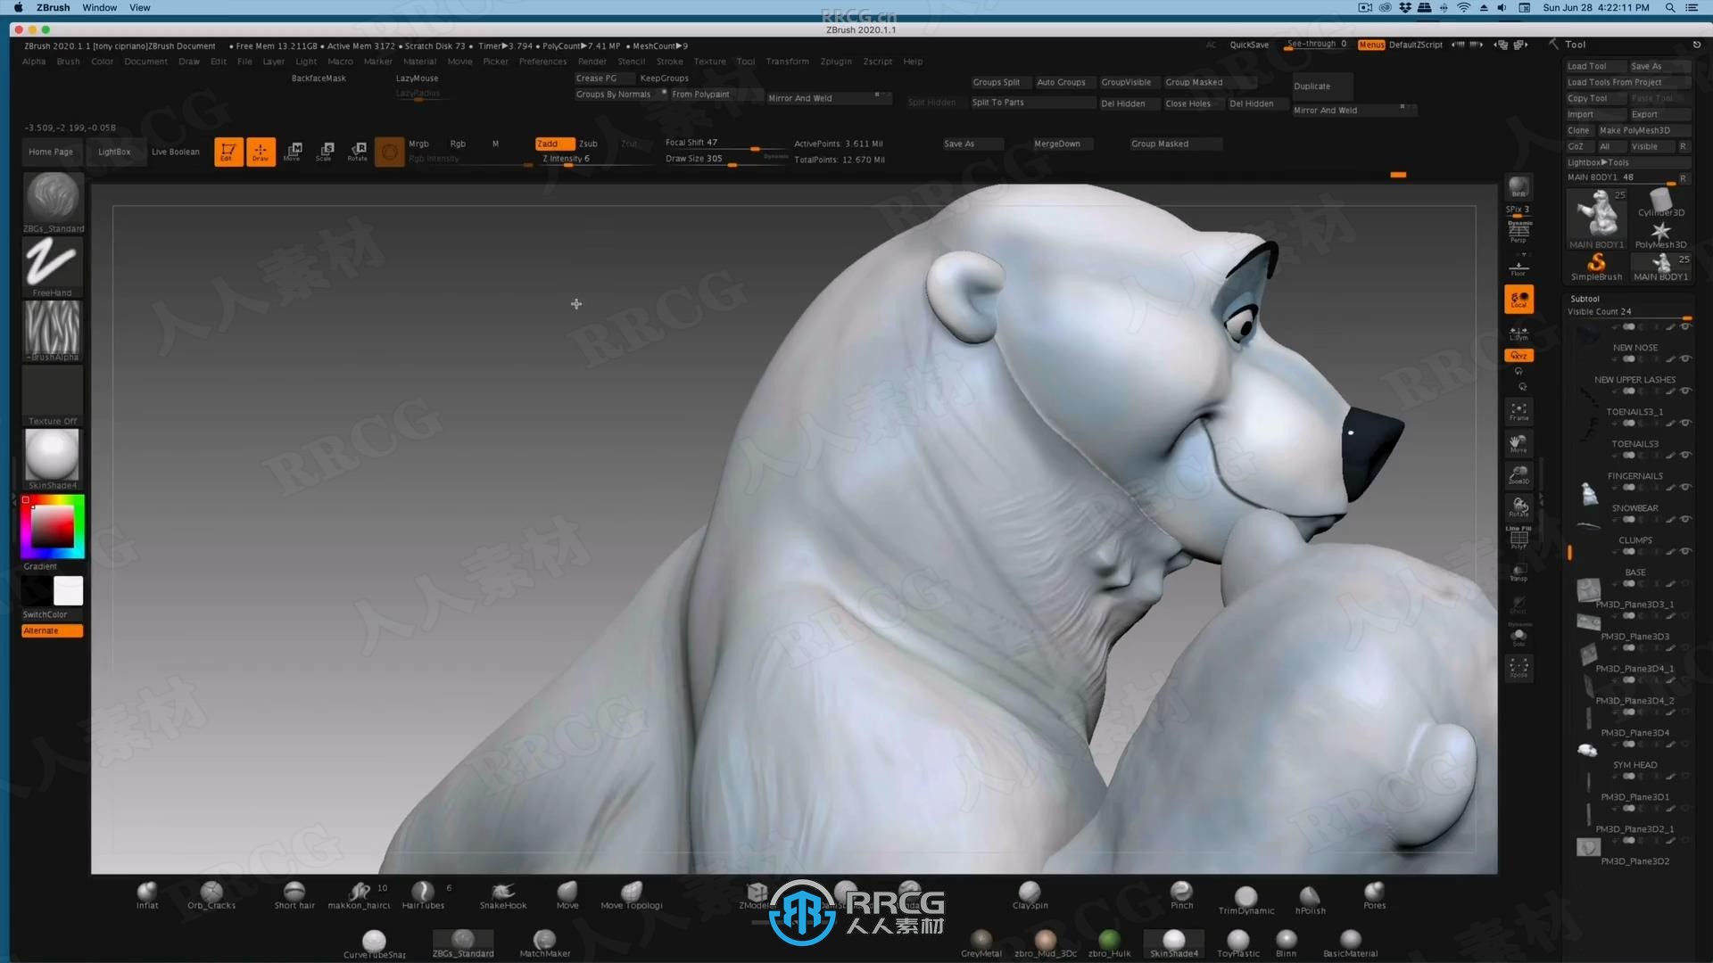Click Make PolyMesh3D button
This screenshot has width=1713, height=963.
[1643, 130]
